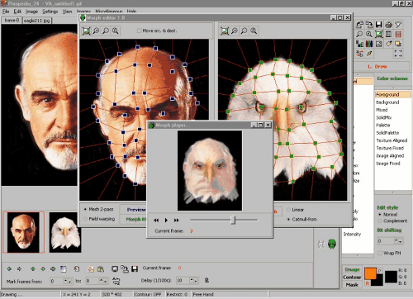The image size is (413, 299).
Task: Click Mark frames from spinner arrows
Action: (67, 281)
